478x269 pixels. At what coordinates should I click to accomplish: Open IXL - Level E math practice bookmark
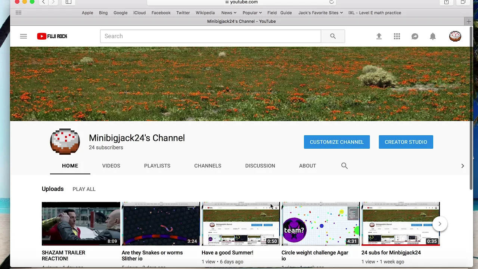[x=375, y=13]
